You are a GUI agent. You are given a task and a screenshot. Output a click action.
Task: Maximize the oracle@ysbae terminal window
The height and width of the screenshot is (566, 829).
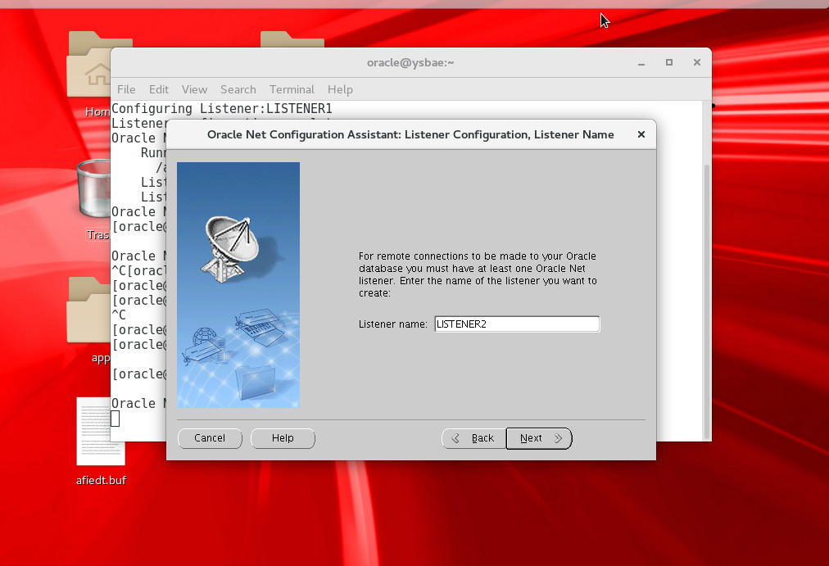tap(668, 62)
